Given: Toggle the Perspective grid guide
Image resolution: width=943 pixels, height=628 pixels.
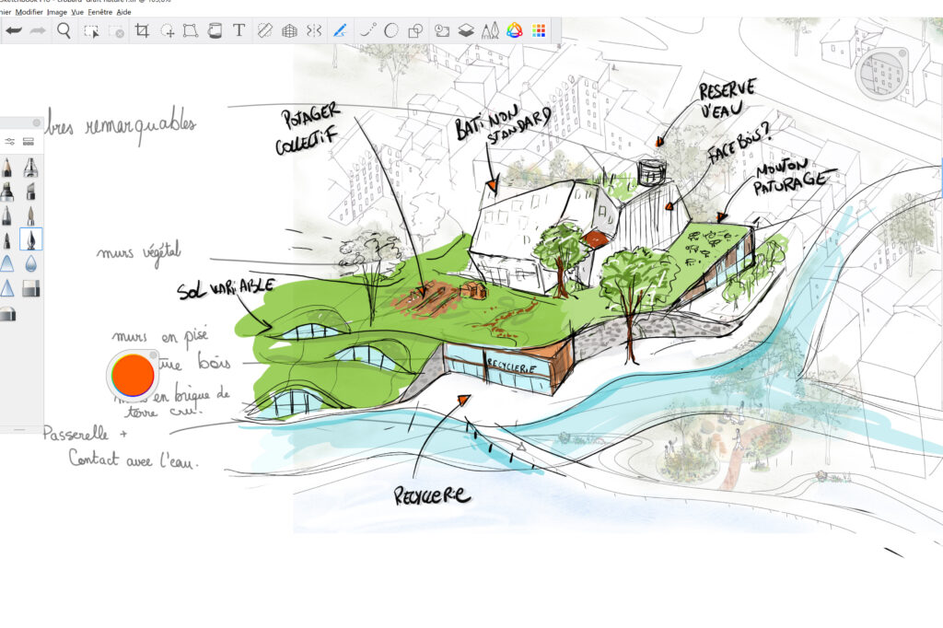Looking at the screenshot, I should pos(289,30).
